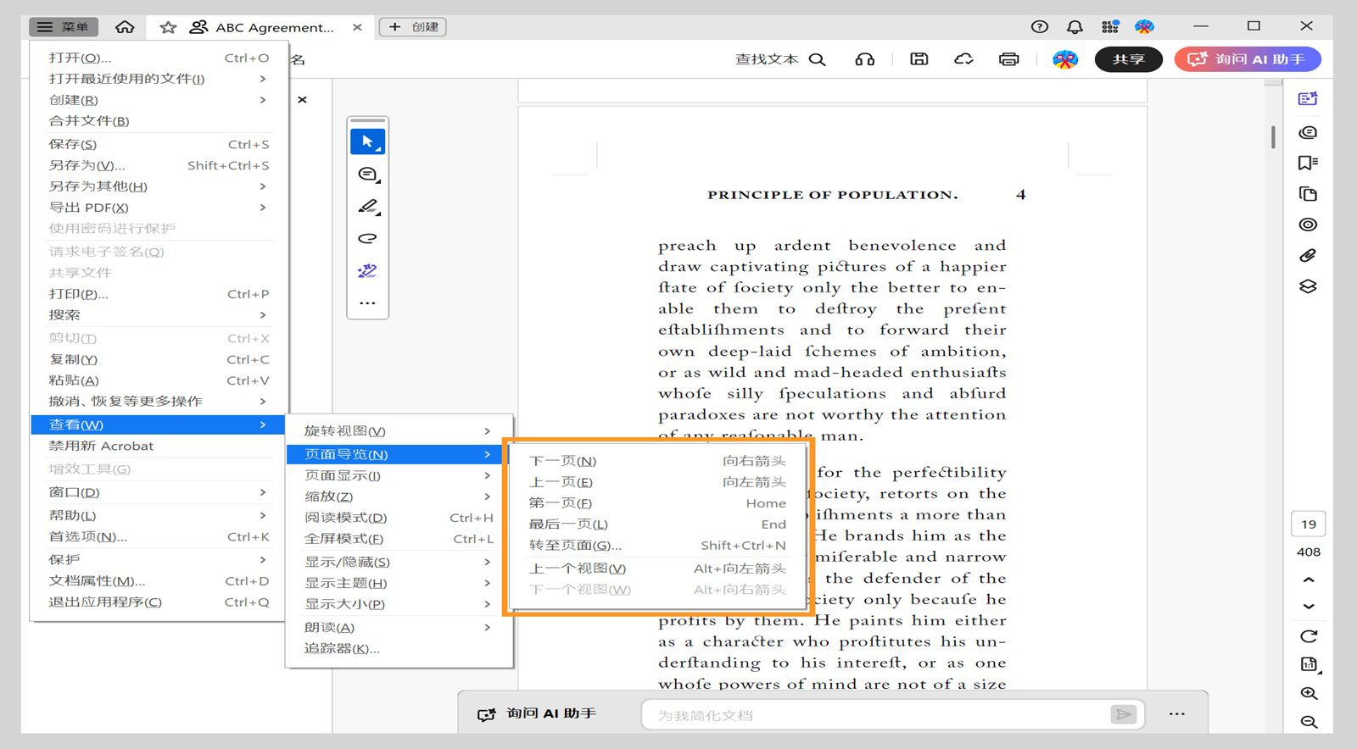
Task: Select the comment bubble tool
Action: pos(367,175)
